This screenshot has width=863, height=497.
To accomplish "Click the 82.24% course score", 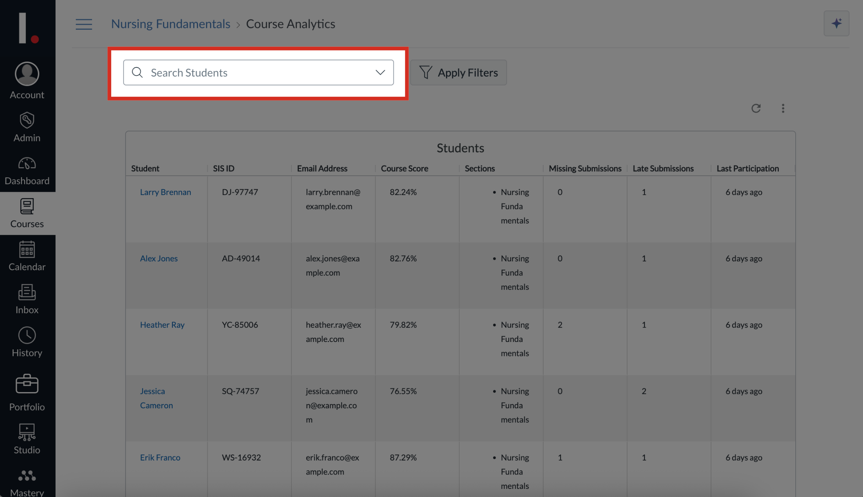I will tap(403, 192).
